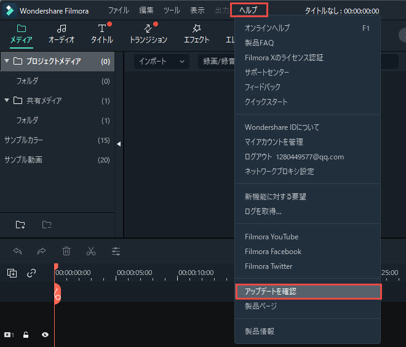
Task: Select フィードバック menu entry
Action: coord(308,87)
